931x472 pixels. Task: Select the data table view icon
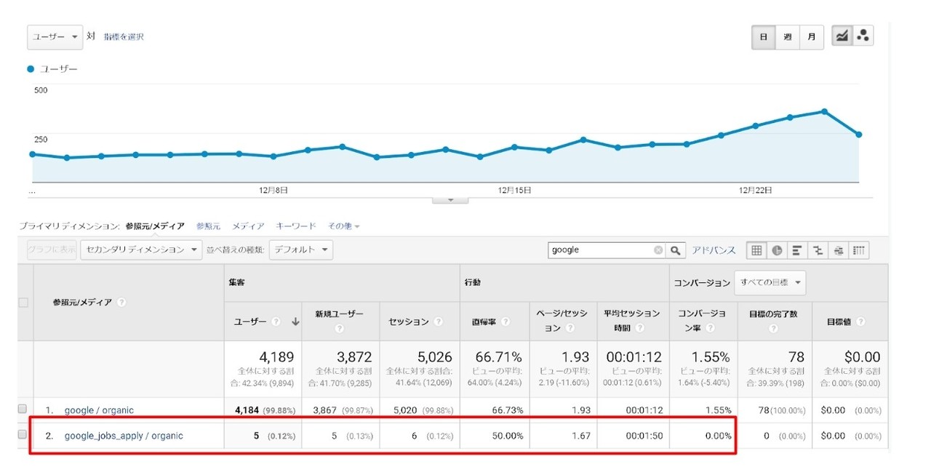click(756, 250)
